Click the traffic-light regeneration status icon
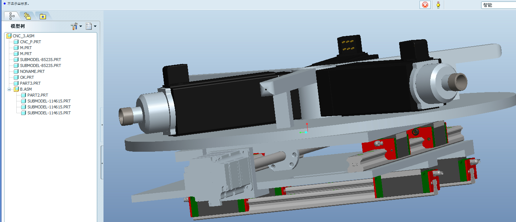Image resolution: width=516 pixels, height=222 pixels. pyautogui.click(x=438, y=5)
